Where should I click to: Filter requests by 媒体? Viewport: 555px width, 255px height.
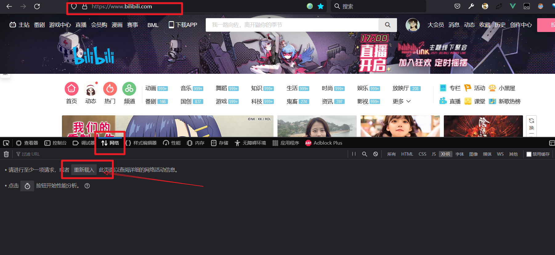(x=487, y=154)
